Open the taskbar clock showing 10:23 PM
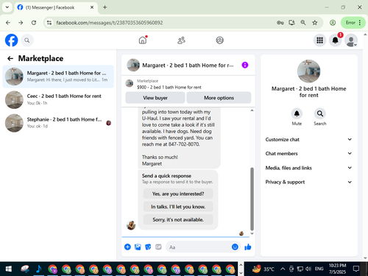Viewport: 368px width, 276px height. [337, 269]
